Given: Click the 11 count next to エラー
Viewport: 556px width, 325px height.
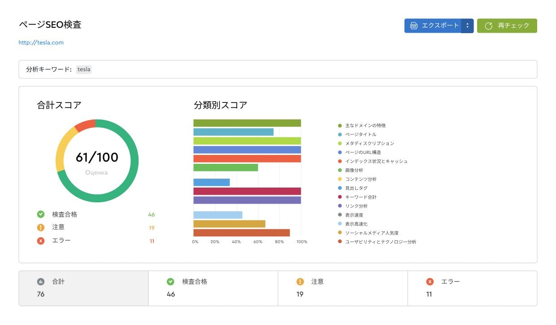Looking at the screenshot, I should click(152, 241).
